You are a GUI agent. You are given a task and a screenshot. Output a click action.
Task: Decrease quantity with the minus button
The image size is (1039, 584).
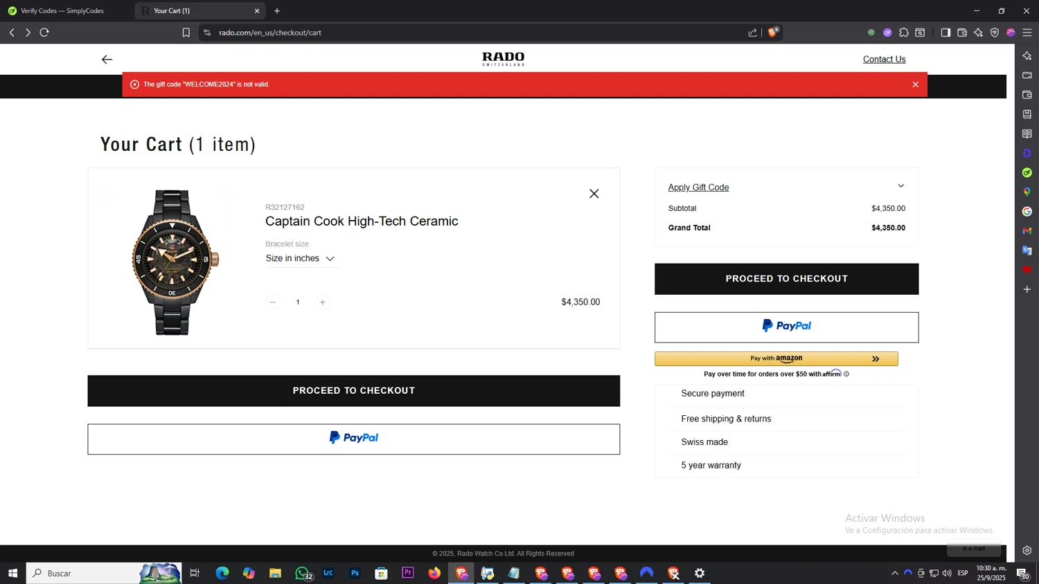(273, 302)
